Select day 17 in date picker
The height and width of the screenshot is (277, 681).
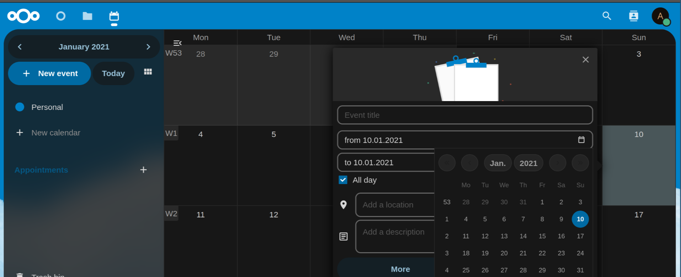pos(580,236)
